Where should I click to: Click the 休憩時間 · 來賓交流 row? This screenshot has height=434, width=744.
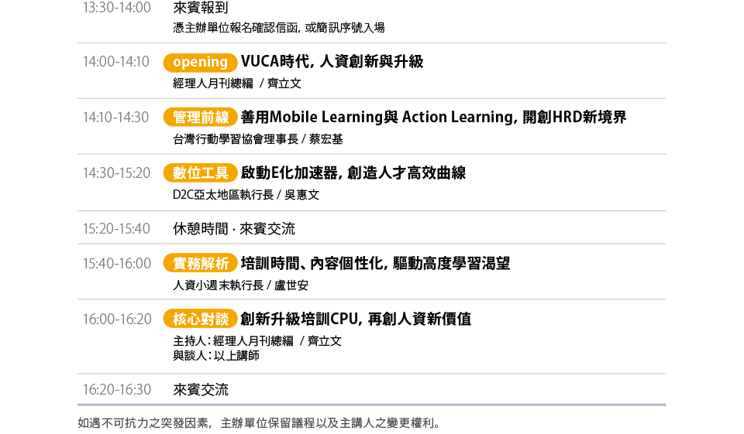point(234,229)
